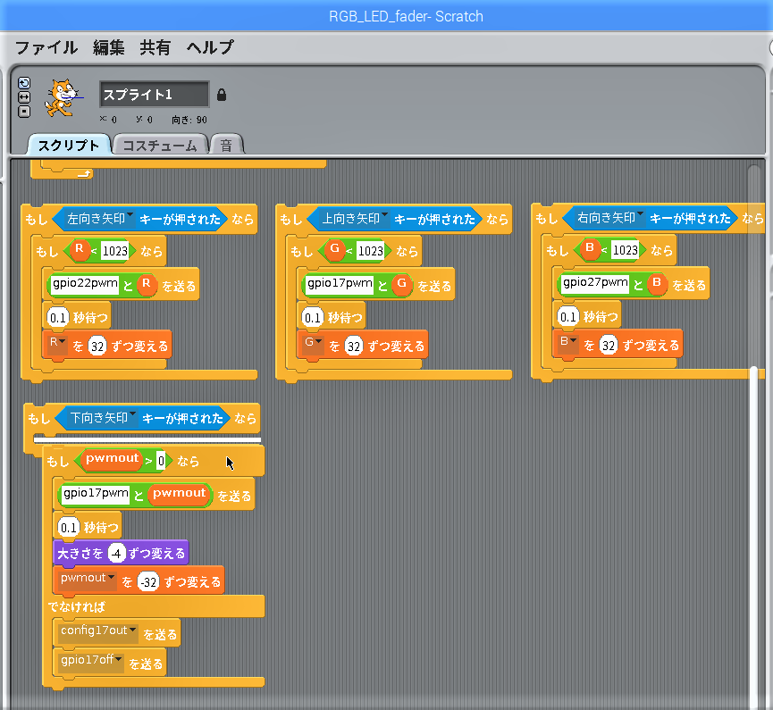Select the can-rotate rotation style button

24,83
